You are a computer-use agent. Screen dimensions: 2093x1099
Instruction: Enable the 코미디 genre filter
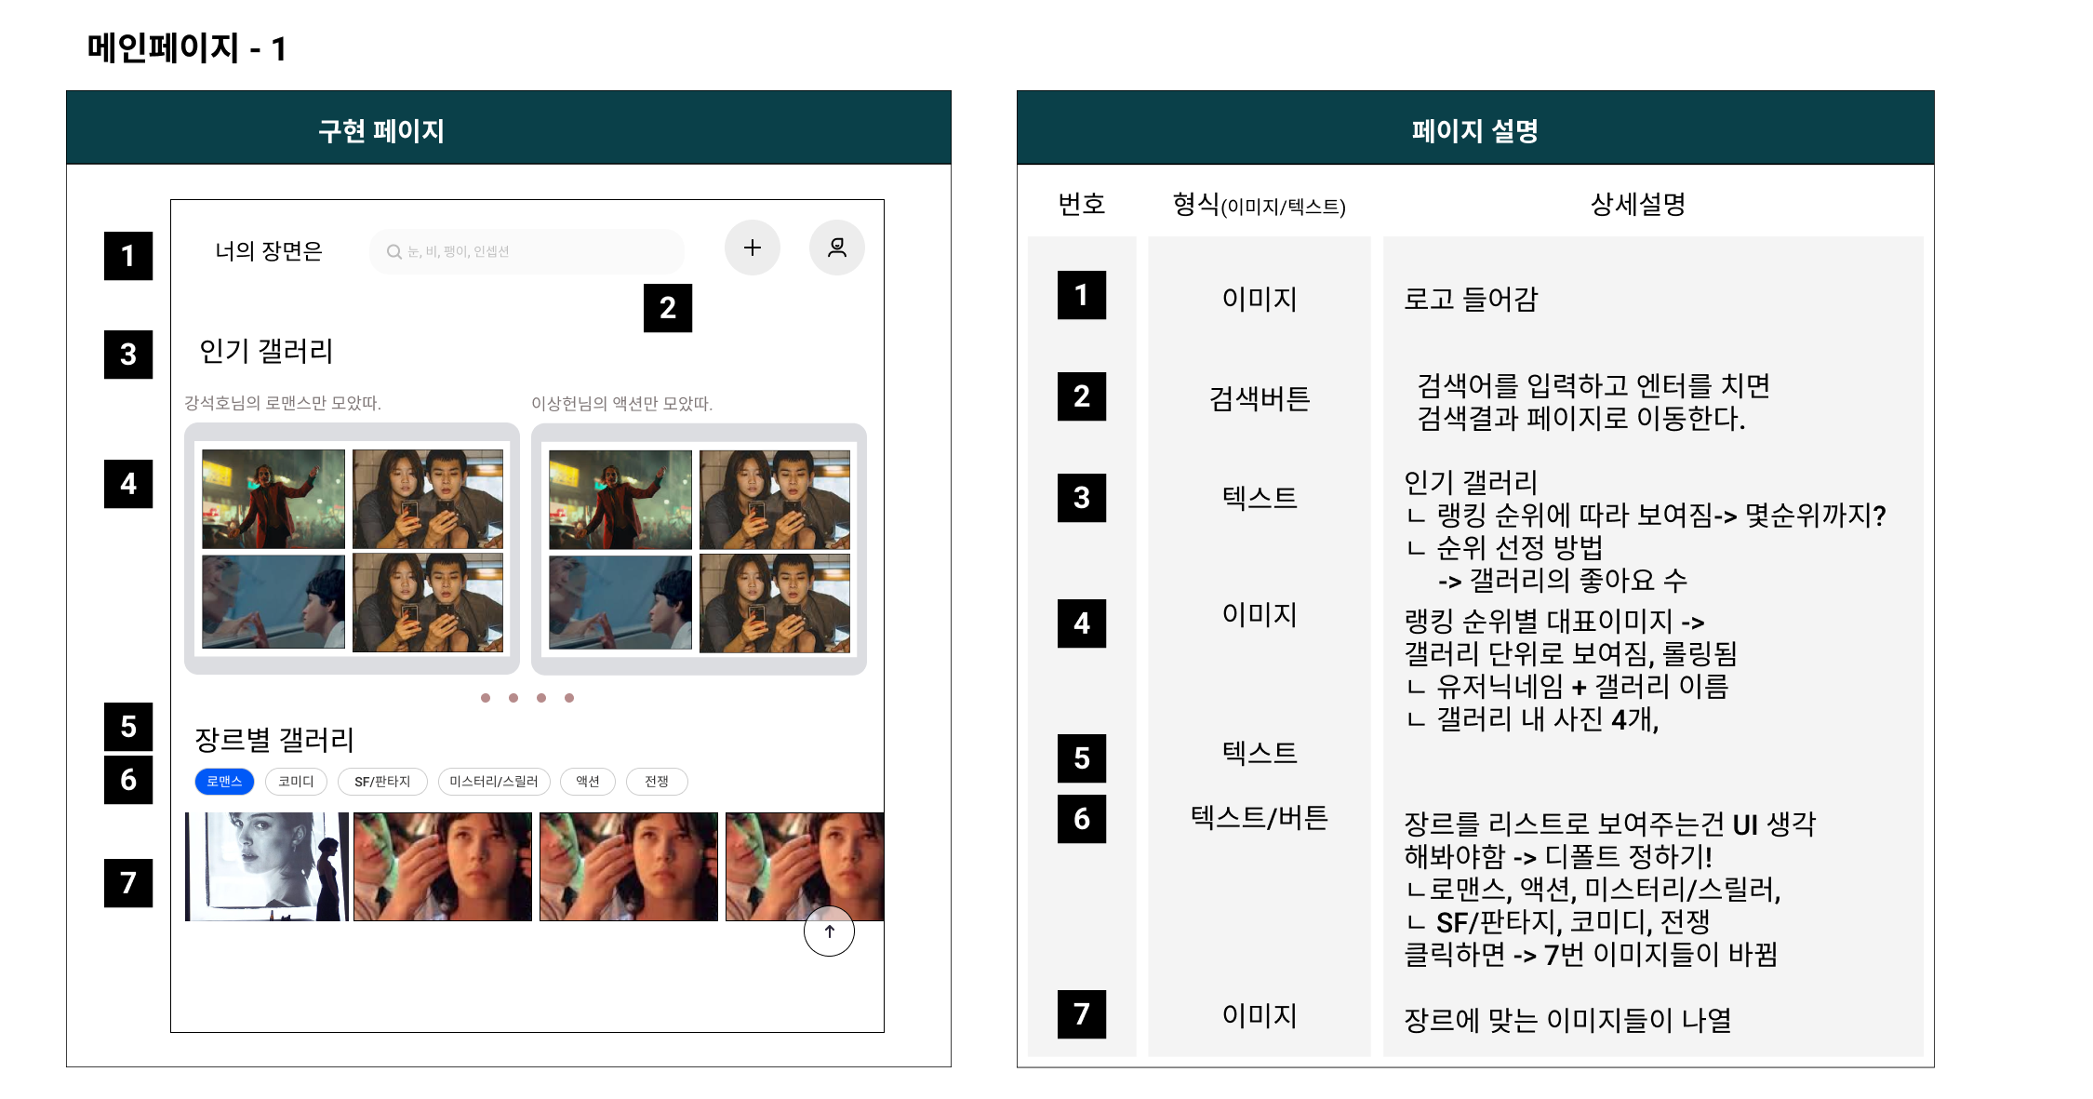click(295, 782)
